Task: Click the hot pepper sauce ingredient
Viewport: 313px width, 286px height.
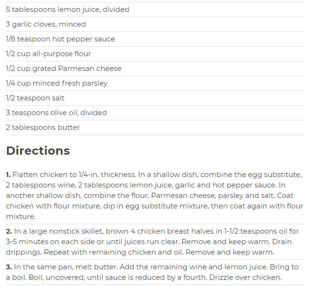Action: (x=60, y=39)
